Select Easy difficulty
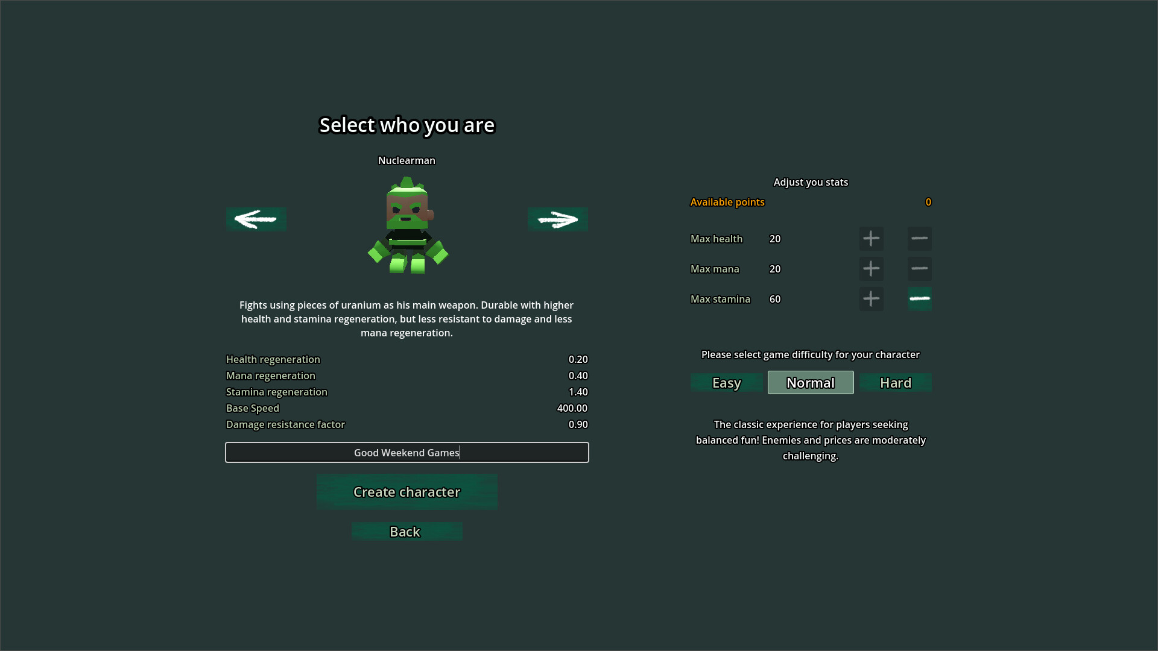The image size is (1158, 651). point(726,383)
